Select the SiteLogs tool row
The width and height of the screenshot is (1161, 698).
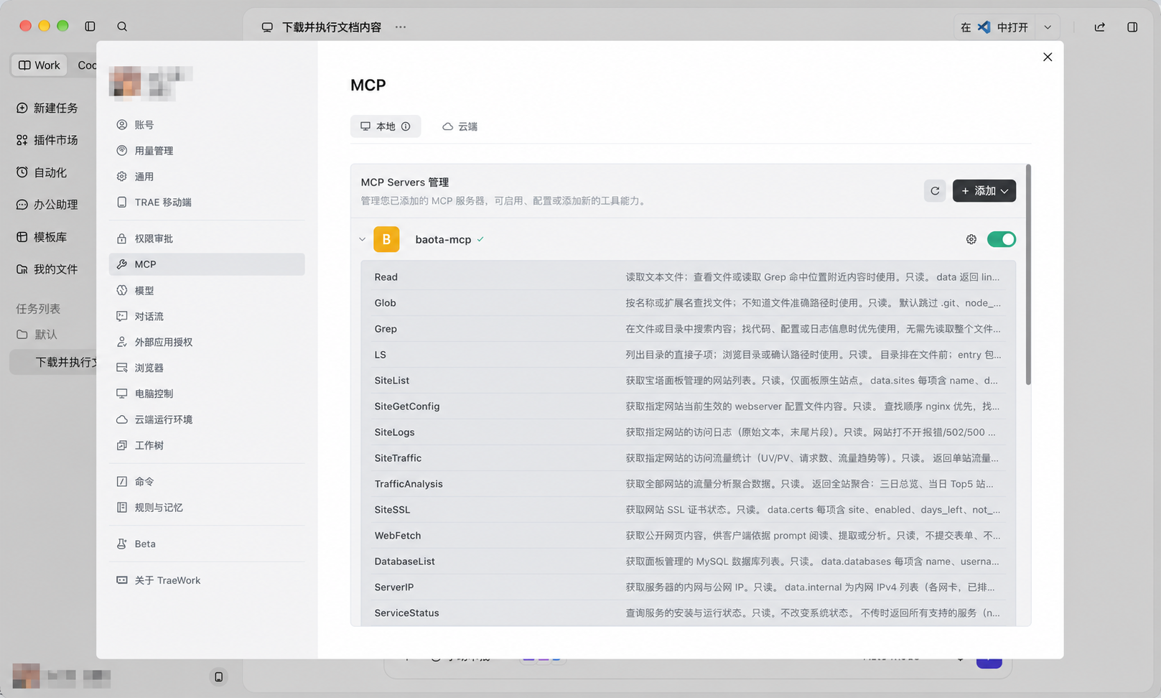tap(688, 432)
